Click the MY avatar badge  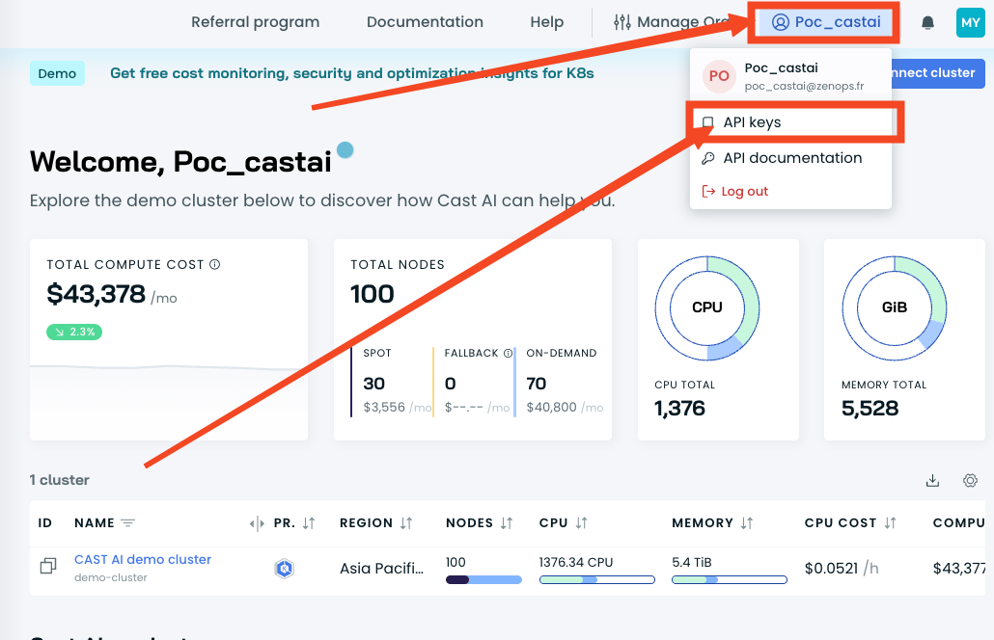(970, 22)
